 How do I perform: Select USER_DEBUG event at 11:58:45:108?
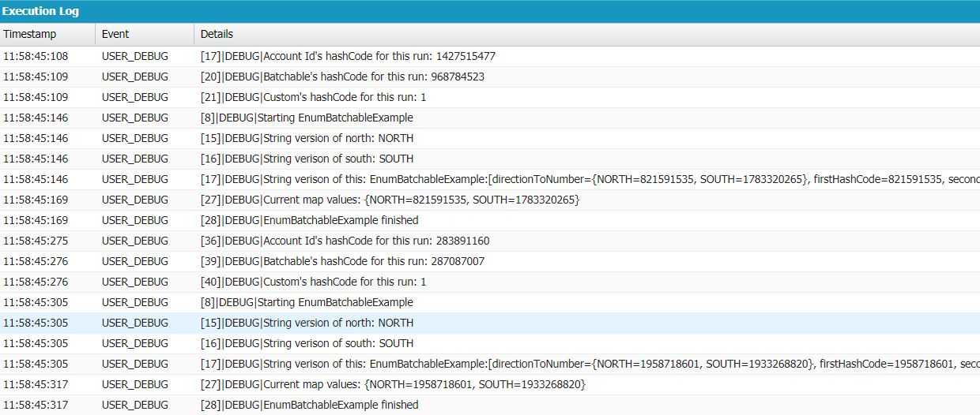[135, 56]
